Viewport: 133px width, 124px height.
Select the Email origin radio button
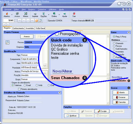25,85
